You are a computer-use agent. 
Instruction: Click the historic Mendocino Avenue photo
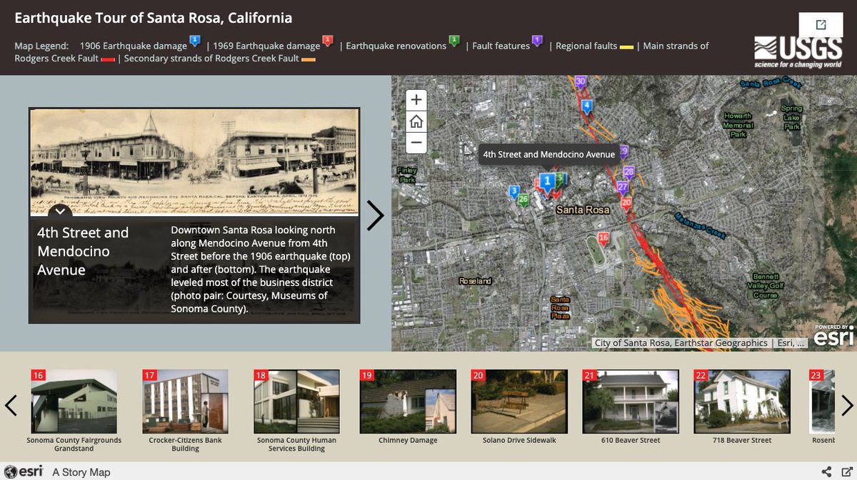click(194, 161)
